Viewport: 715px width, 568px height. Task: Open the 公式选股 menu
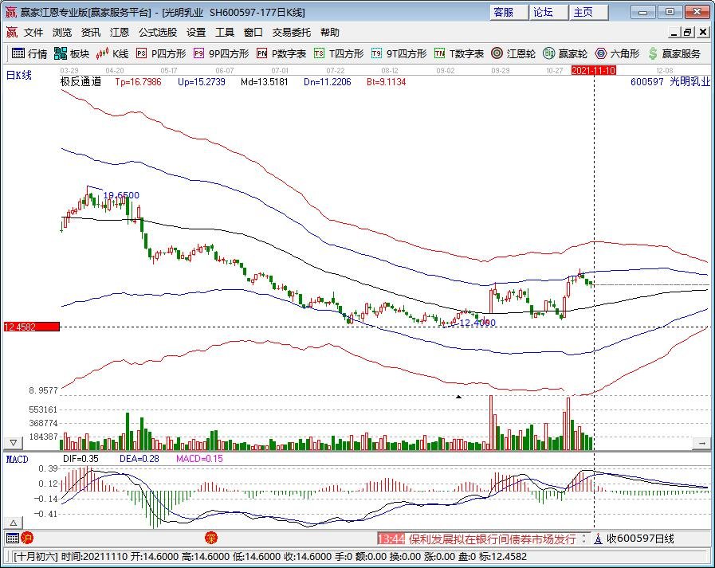pyautogui.click(x=158, y=33)
